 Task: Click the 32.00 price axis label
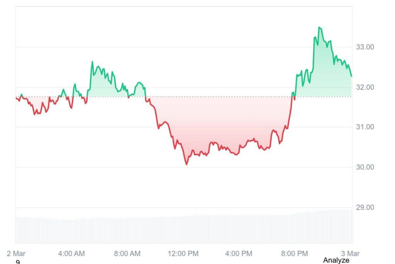tap(365, 87)
